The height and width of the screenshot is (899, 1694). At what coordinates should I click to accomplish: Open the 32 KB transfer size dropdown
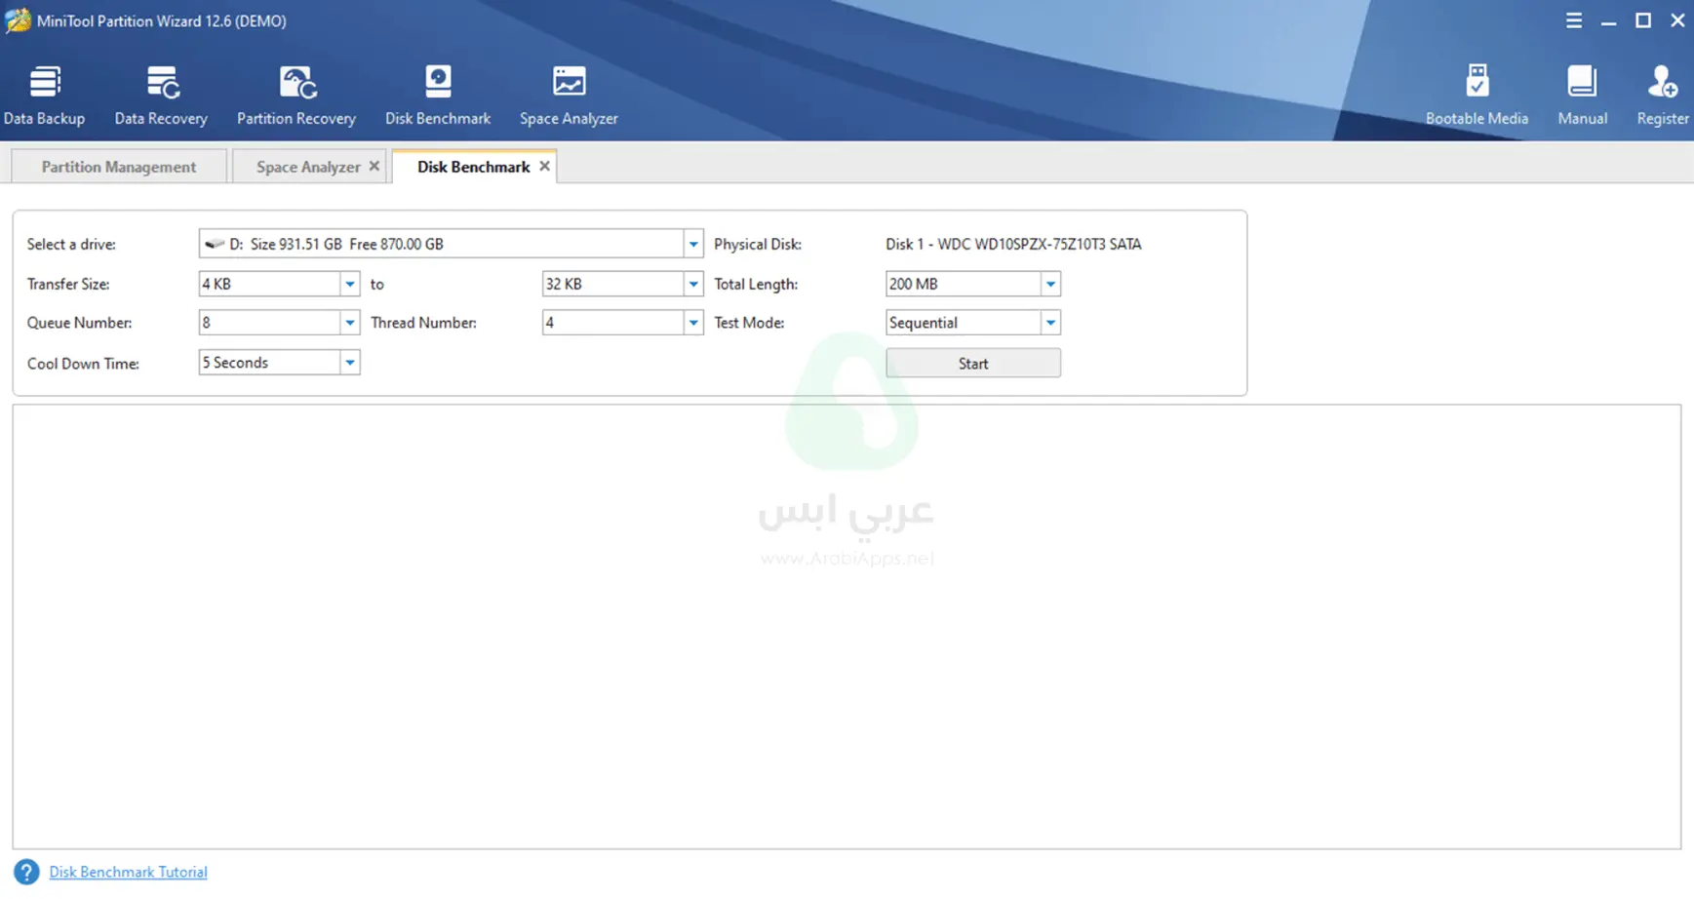[693, 284]
